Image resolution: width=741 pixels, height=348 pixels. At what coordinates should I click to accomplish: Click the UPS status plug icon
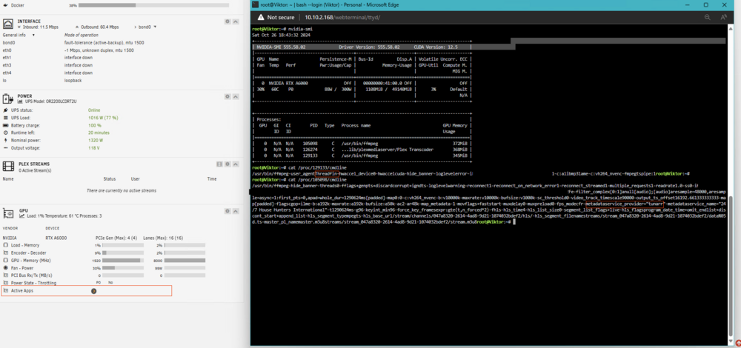(6, 110)
